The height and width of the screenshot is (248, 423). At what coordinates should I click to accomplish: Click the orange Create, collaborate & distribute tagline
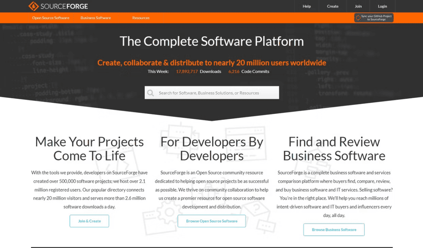pos(212,63)
